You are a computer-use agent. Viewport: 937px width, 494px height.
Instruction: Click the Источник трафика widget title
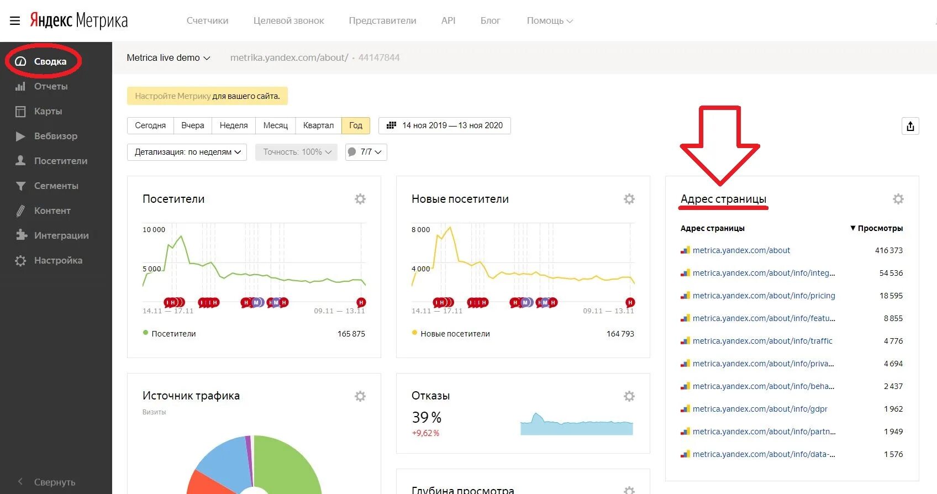[x=191, y=396]
